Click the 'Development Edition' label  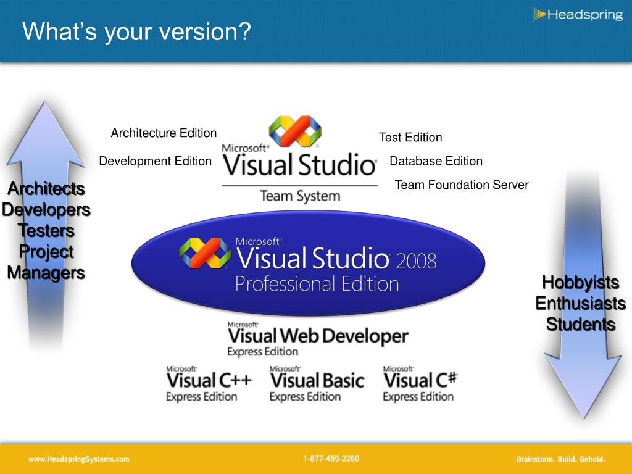pos(155,161)
